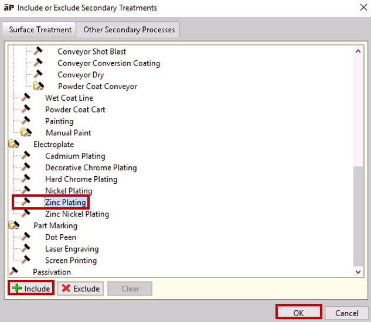This screenshot has width=371, height=322.
Task: Click folder icon beside Part Marking
Action: [13, 225]
